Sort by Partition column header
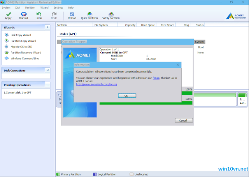The image size is (249, 177). point(74,25)
